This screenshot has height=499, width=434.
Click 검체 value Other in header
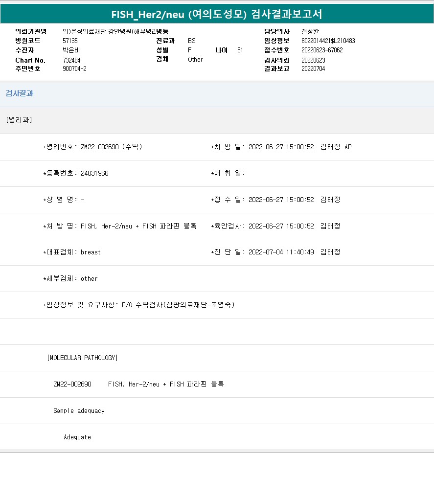click(x=195, y=60)
